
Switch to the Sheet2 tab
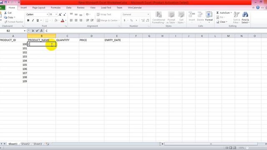tap(25, 144)
